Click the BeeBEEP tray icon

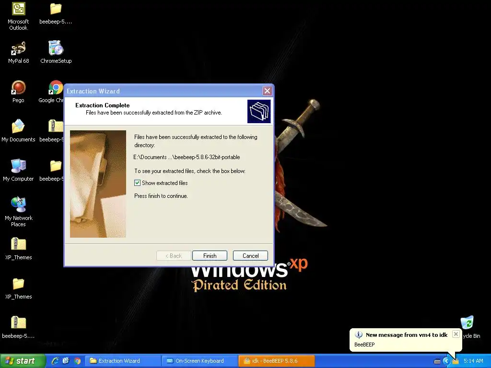pos(456,361)
